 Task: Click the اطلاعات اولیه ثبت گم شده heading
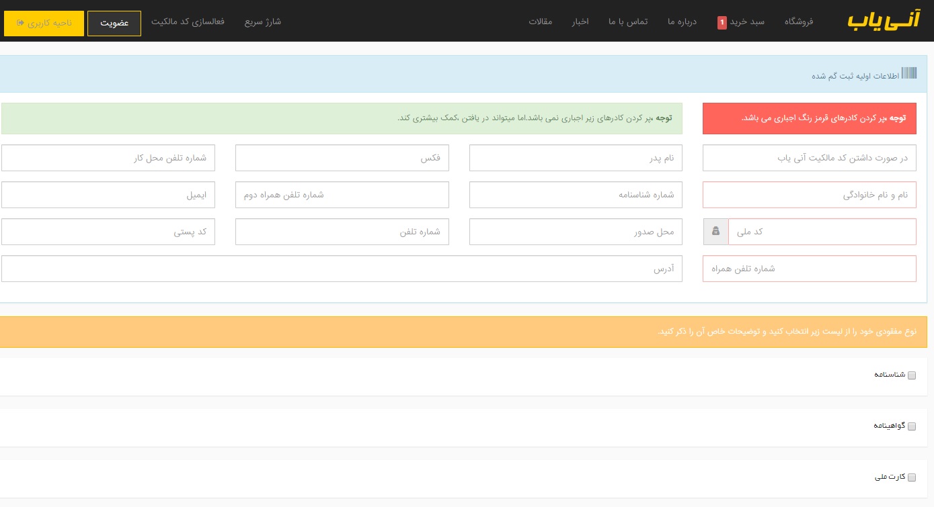pyautogui.click(x=855, y=75)
